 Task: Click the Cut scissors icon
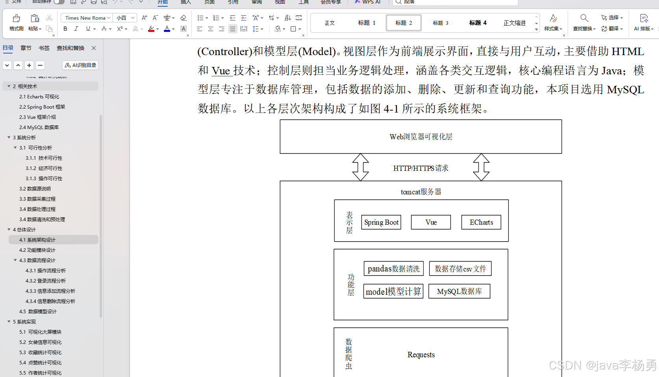coord(49,18)
